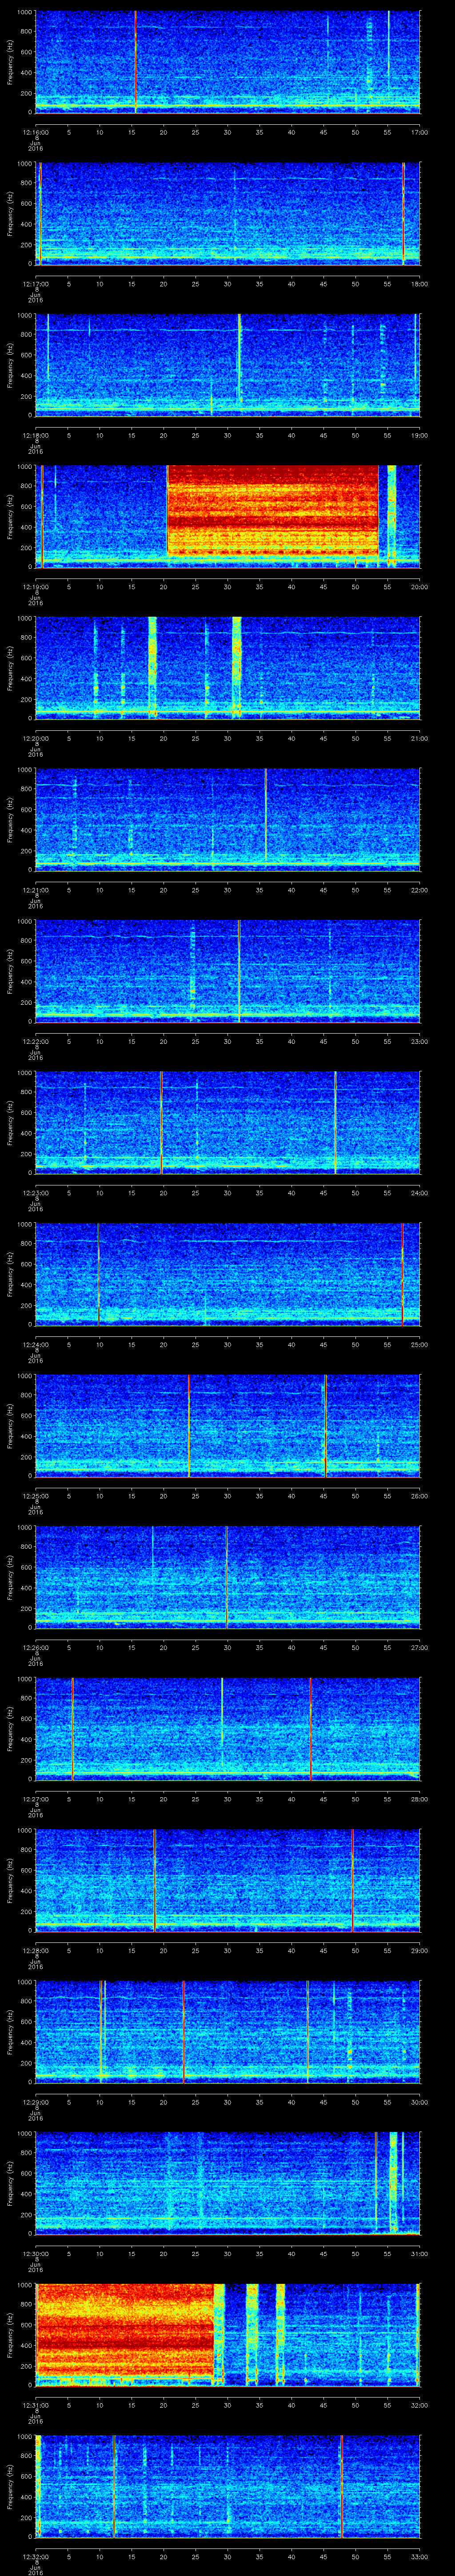Click the red spike near 30 seconds in the 12:26 panel
The height and width of the screenshot is (2576, 455).
click(227, 1576)
